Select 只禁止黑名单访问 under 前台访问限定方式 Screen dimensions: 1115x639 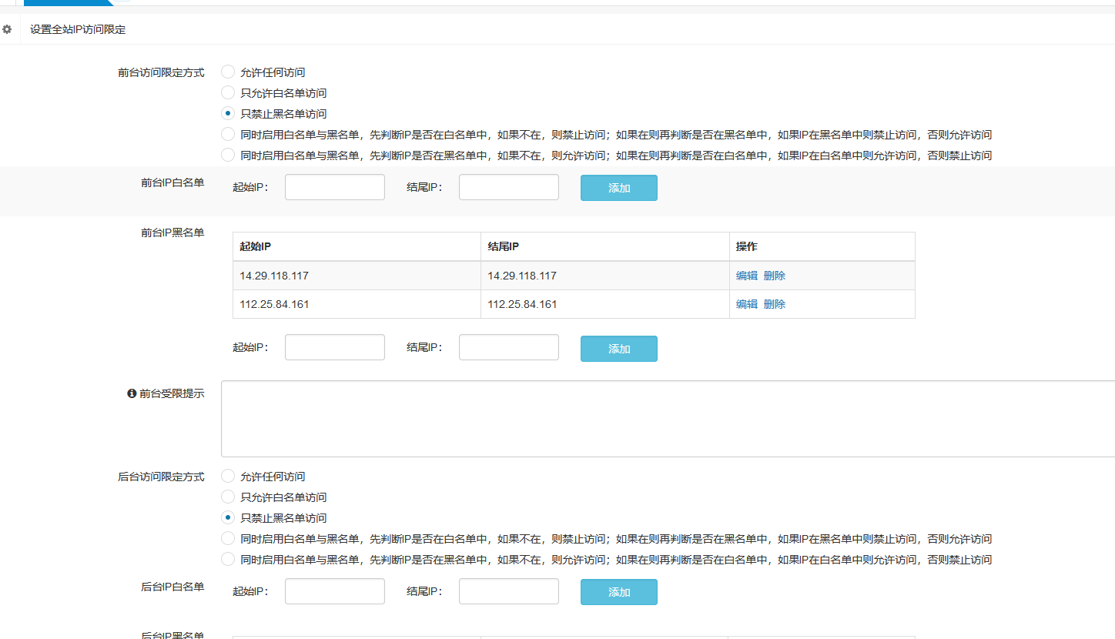[x=228, y=113]
